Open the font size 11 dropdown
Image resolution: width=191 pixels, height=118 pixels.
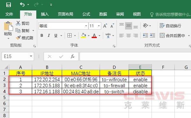pyautogui.click(x=99, y=26)
